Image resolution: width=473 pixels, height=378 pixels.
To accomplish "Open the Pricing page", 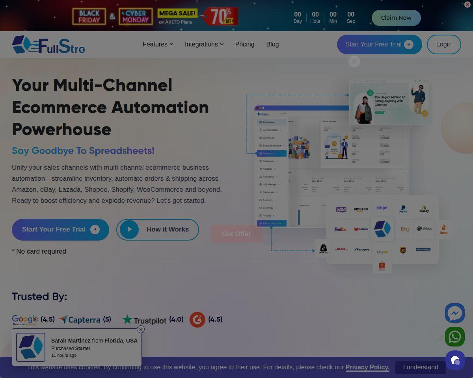I will 245,44.
